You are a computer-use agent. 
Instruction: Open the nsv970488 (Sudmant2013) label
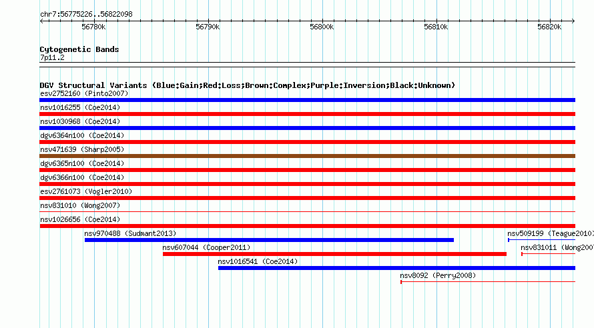[130, 233]
